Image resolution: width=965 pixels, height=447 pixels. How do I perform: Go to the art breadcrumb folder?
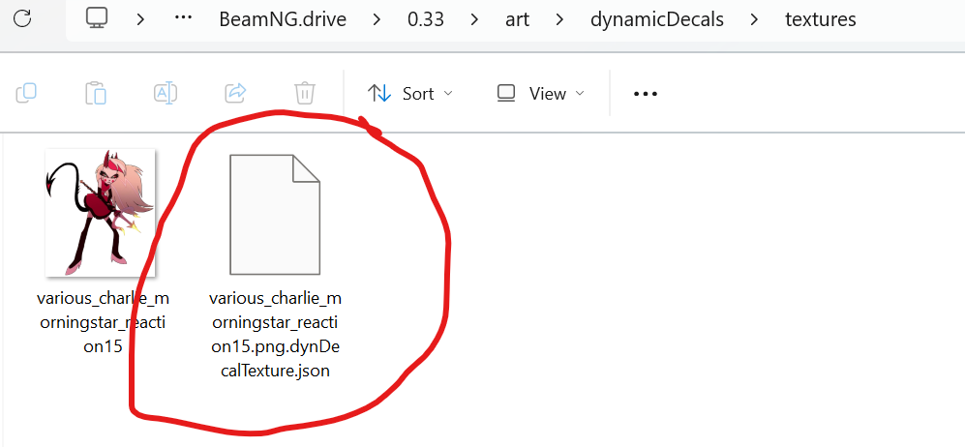click(x=517, y=19)
